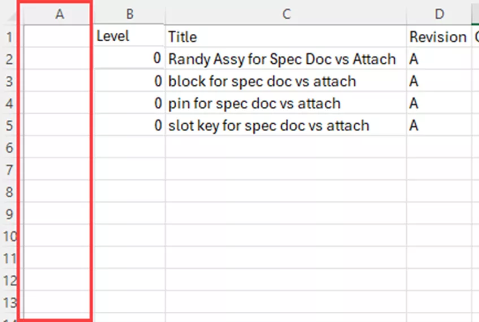This screenshot has height=322, width=479.
Task: Click the Title header cell
Action: [x=286, y=36]
